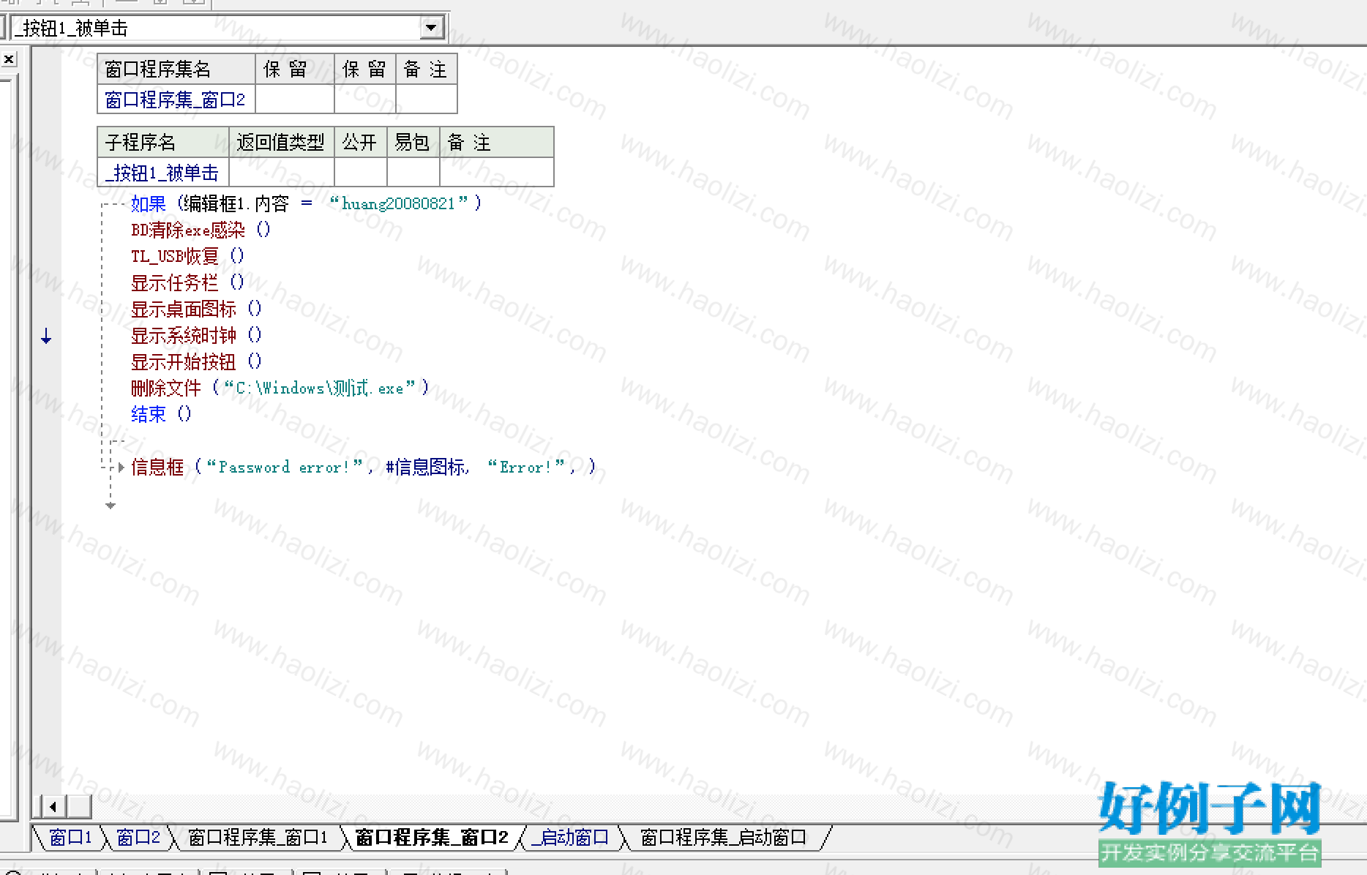This screenshot has width=1367, height=875.
Task: Click the flow arrow before 信息框 line
Action: click(x=121, y=467)
